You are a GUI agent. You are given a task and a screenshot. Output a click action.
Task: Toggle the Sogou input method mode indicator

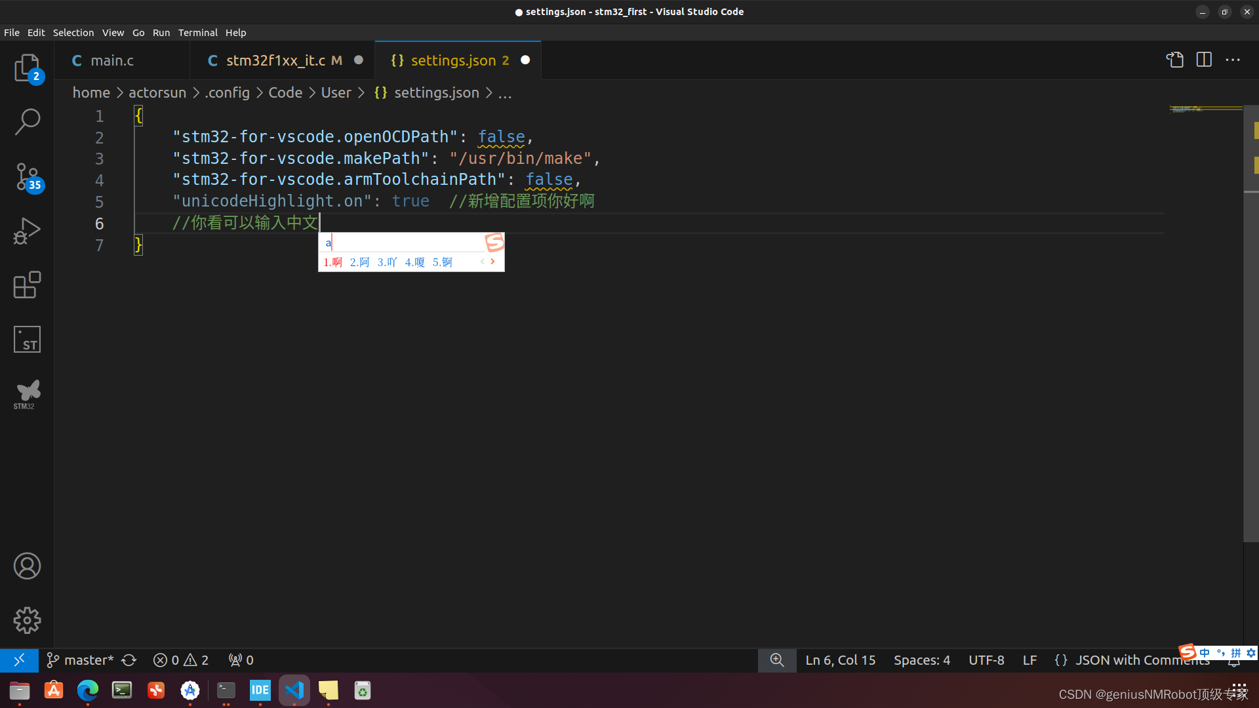[1205, 653]
